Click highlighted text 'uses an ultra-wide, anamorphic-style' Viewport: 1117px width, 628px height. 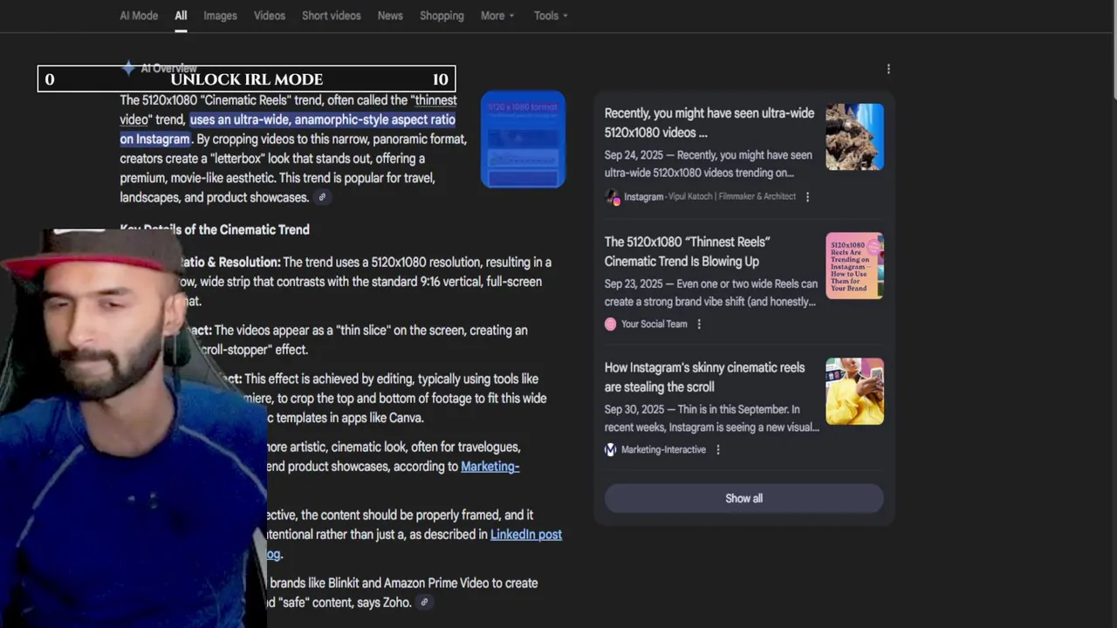(322, 119)
